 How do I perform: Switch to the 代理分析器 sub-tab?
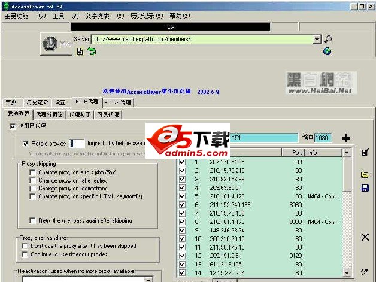50,114
